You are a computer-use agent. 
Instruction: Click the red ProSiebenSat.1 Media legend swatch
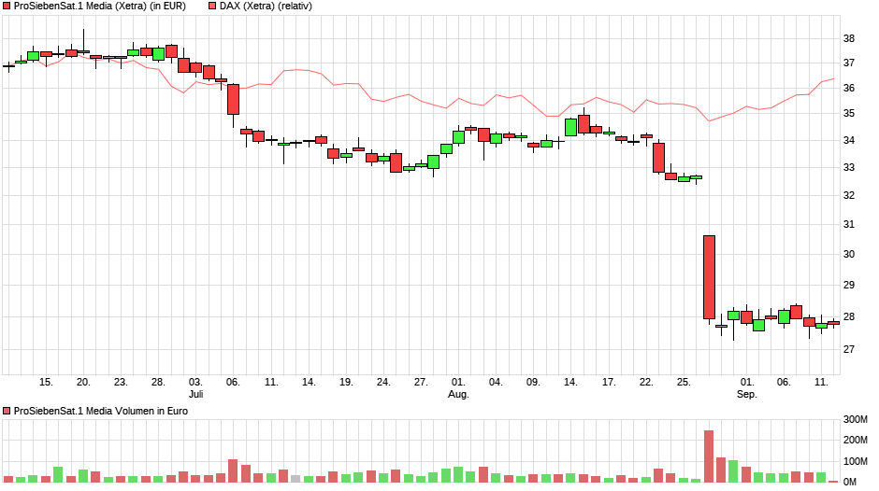(x=7, y=7)
